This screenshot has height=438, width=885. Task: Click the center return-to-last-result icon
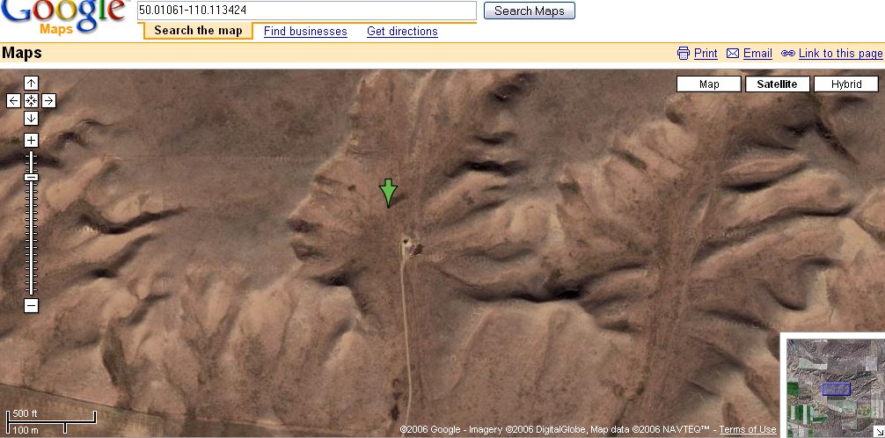coord(31,100)
